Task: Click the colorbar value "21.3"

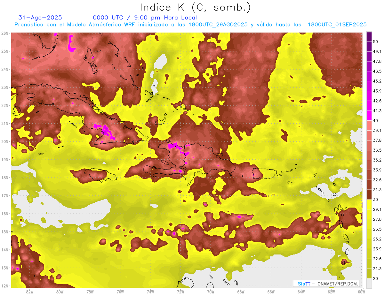Action: click(x=377, y=269)
